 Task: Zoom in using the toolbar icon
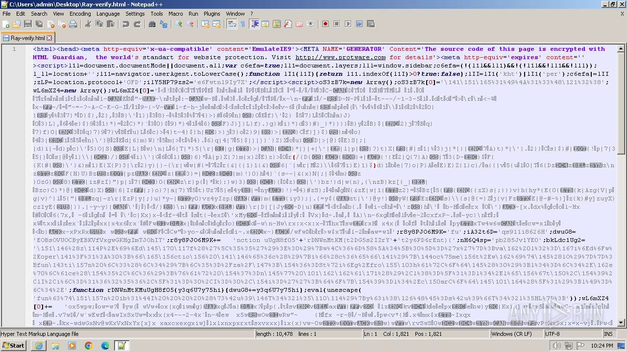[179, 24]
